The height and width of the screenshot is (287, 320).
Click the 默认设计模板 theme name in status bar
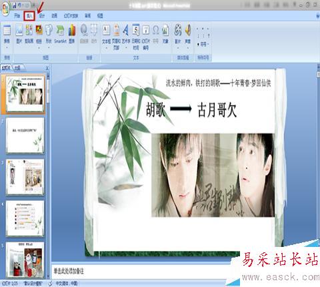coord(33,284)
